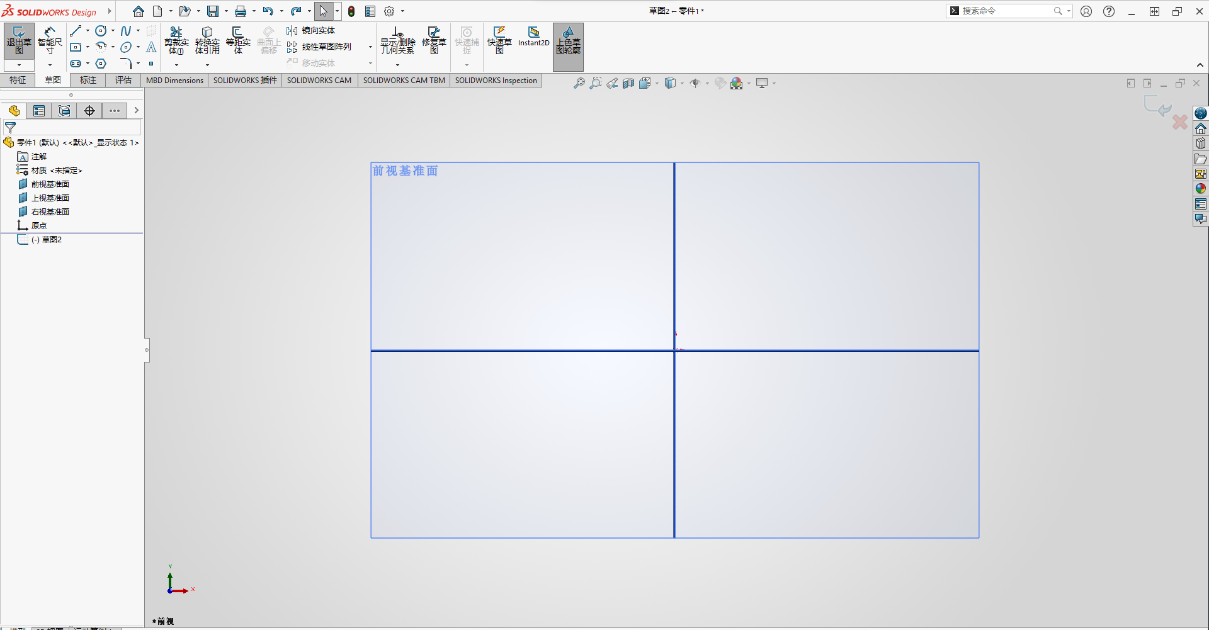Switch to SOLIDWORKS CAM tab
This screenshot has height=630, width=1209.
click(x=319, y=81)
